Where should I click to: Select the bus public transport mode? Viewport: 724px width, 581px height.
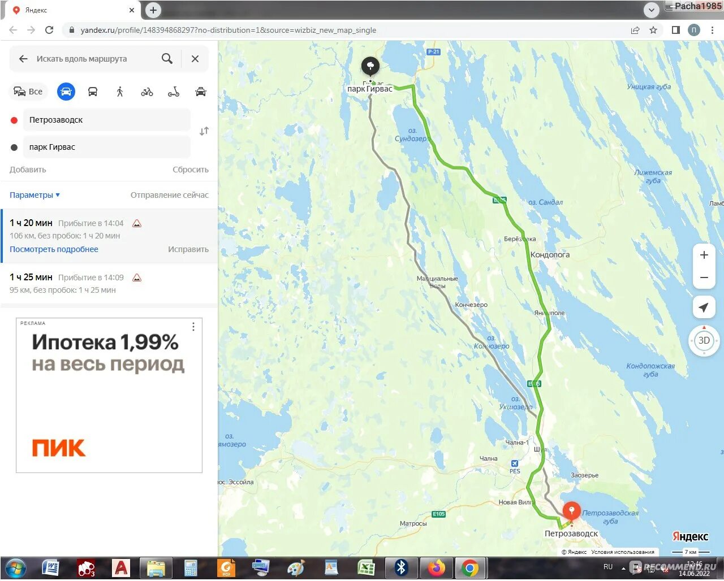pos(93,92)
